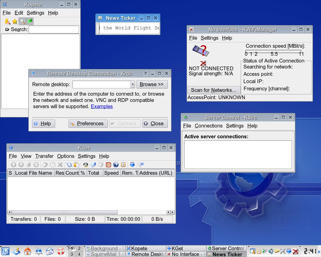Image resolution: width=321 pixels, height=257 pixels.
Task: Launch the Konqueror icon in the panel
Action: pos(38,251)
